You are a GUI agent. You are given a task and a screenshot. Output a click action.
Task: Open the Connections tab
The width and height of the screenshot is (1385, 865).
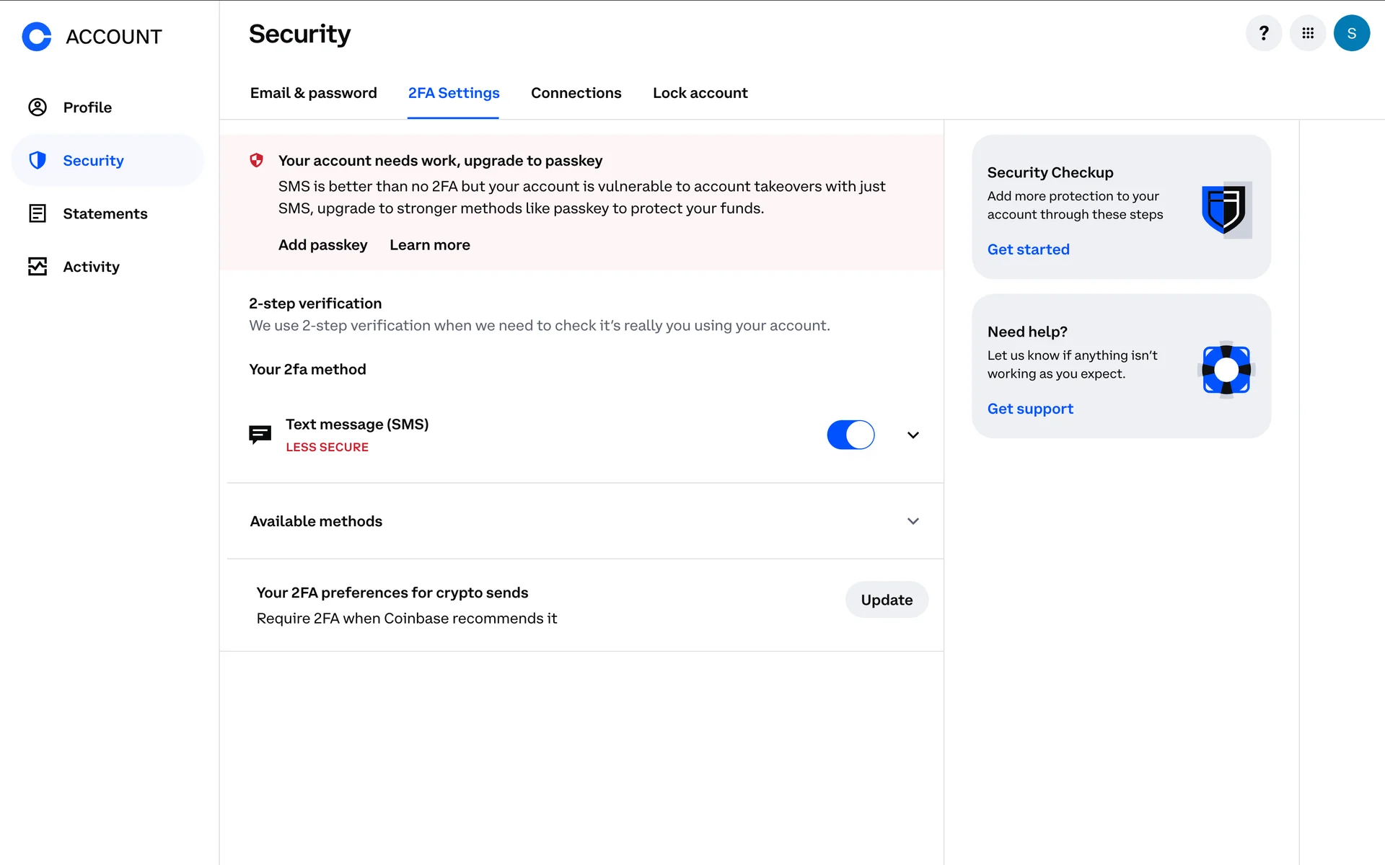[576, 93]
